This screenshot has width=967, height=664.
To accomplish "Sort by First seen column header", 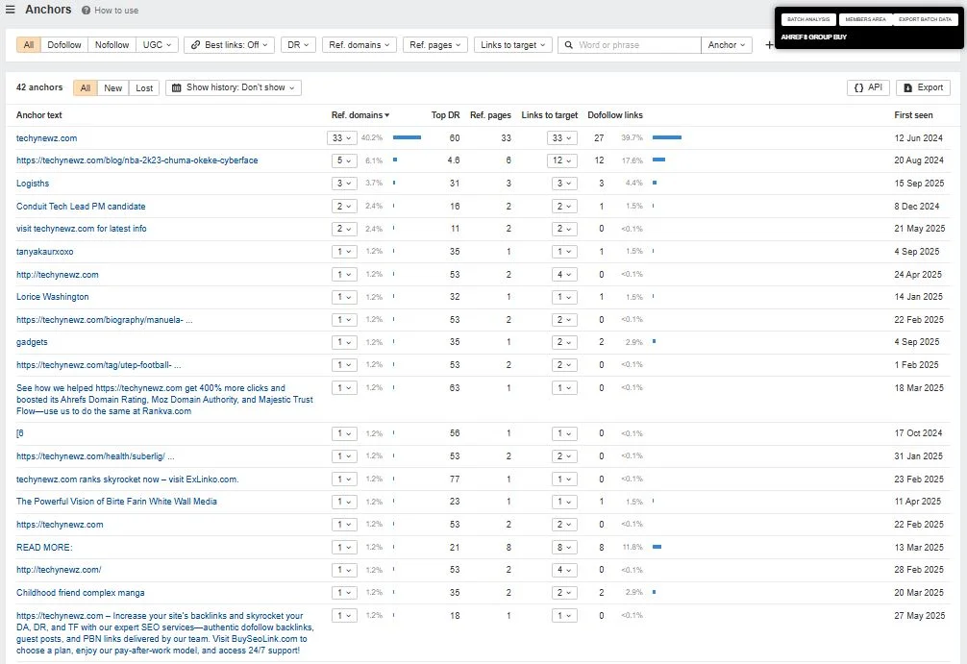I will coord(913,115).
